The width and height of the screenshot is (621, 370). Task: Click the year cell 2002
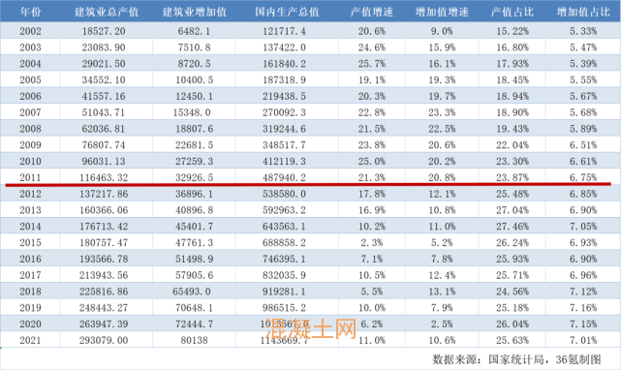click(30, 31)
